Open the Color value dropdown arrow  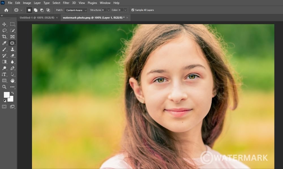[x=125, y=10]
